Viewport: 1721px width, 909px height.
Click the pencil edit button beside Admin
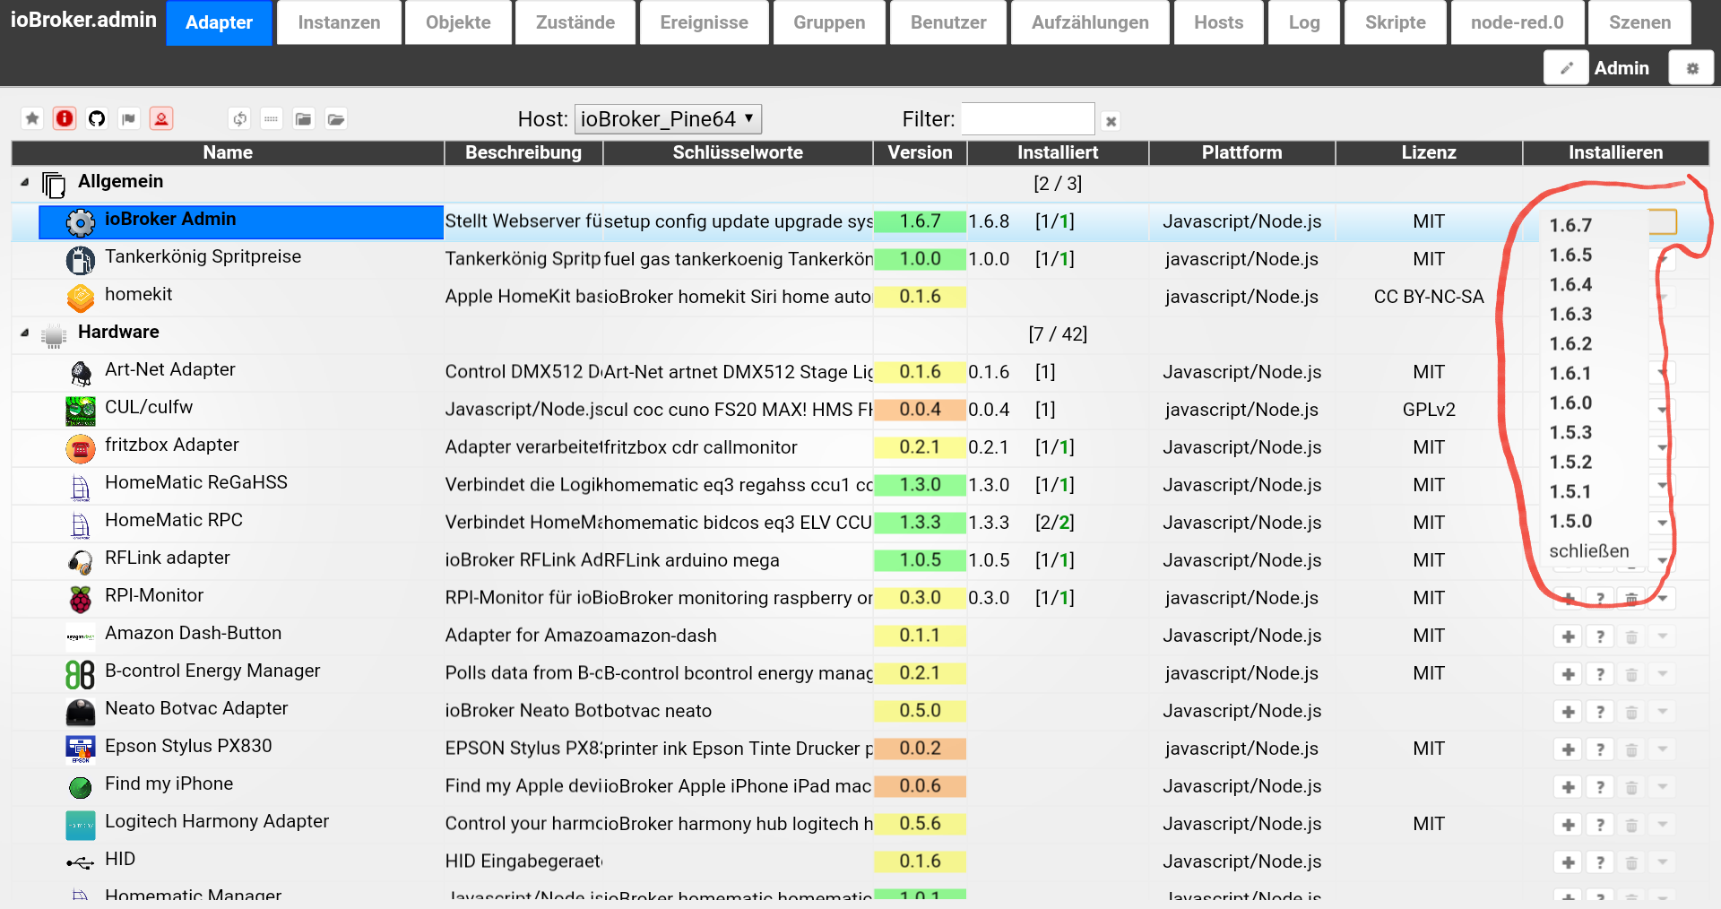click(x=1566, y=68)
